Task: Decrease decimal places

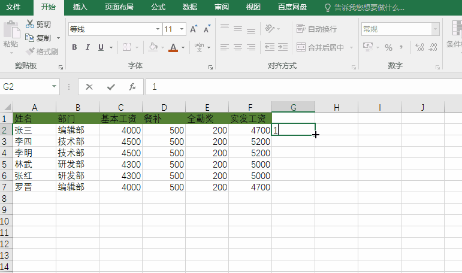Action: 433,47
